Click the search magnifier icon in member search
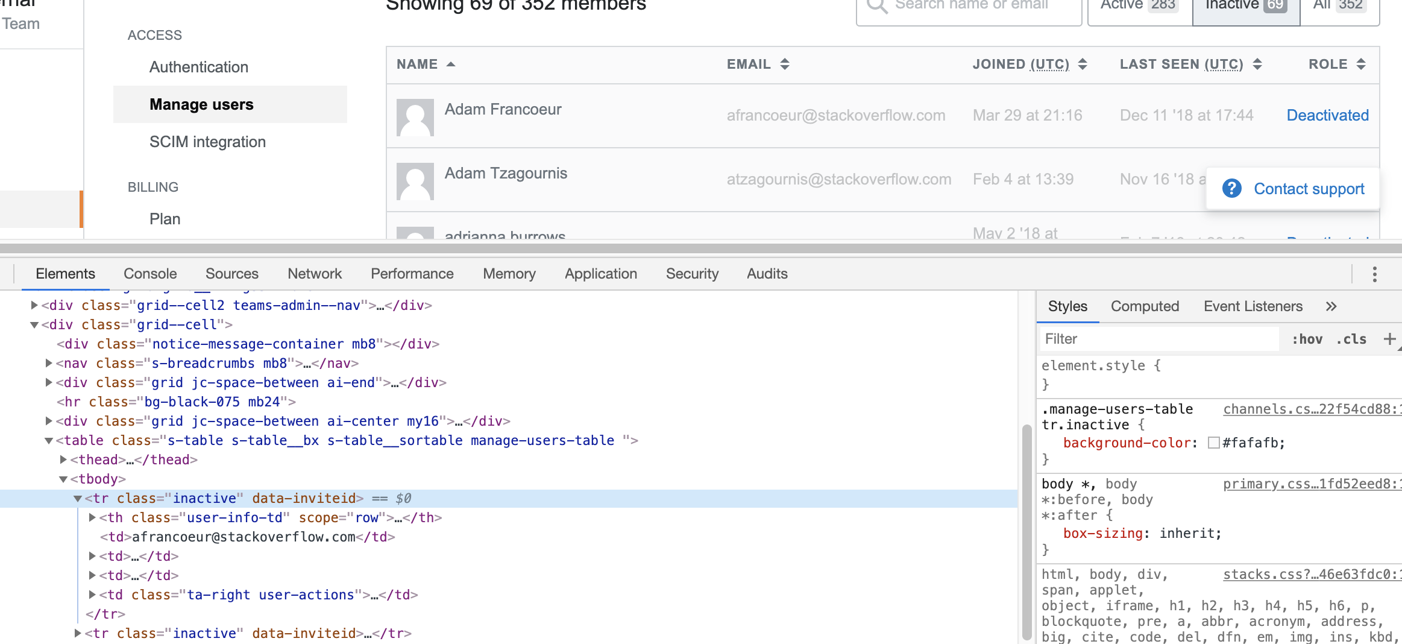This screenshot has height=644, width=1402. (x=877, y=6)
